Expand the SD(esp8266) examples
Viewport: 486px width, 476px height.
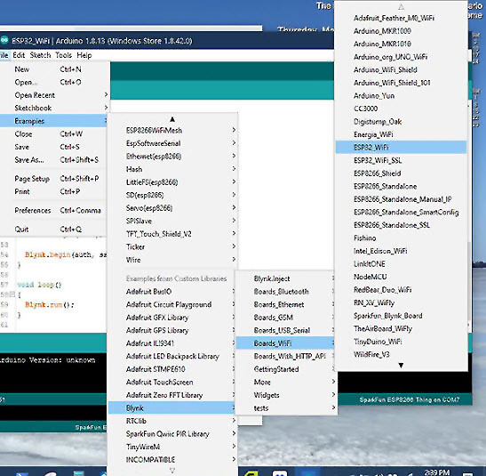click(172, 195)
